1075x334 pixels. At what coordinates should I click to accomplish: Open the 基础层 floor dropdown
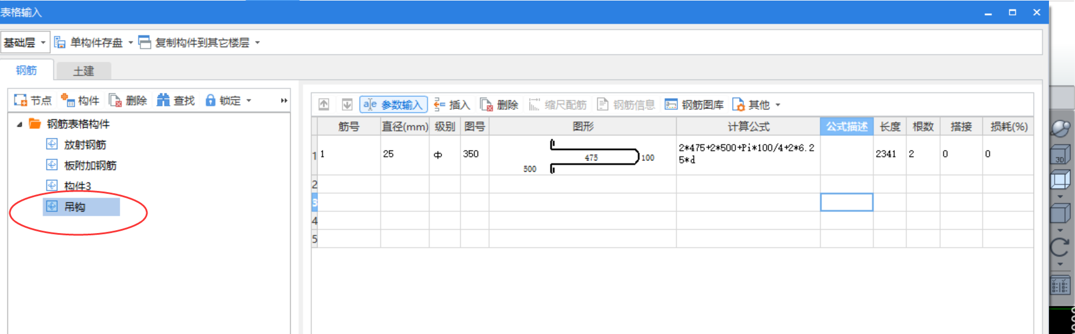25,43
